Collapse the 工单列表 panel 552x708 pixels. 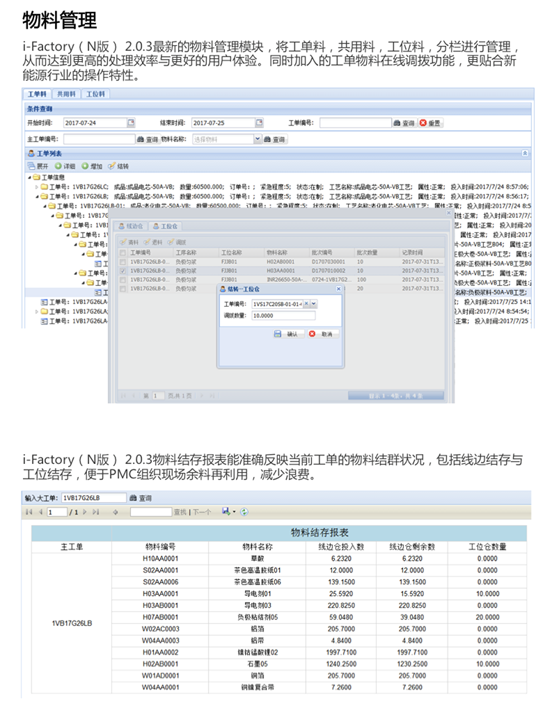point(525,154)
